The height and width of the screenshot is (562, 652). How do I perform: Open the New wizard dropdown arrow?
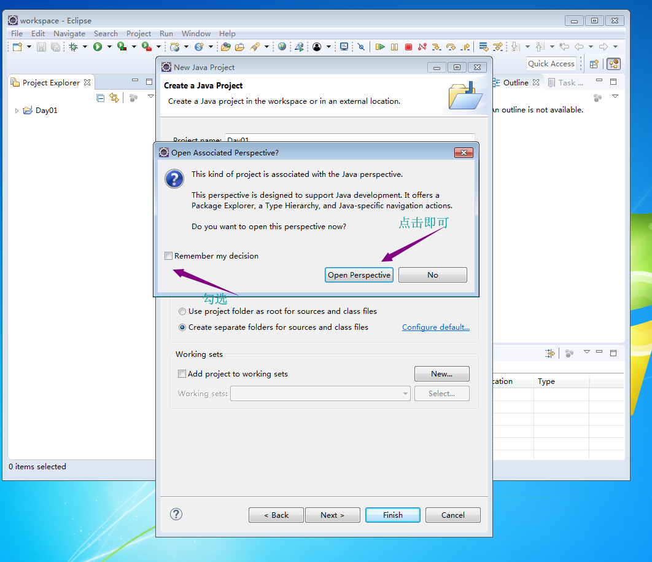(x=29, y=47)
